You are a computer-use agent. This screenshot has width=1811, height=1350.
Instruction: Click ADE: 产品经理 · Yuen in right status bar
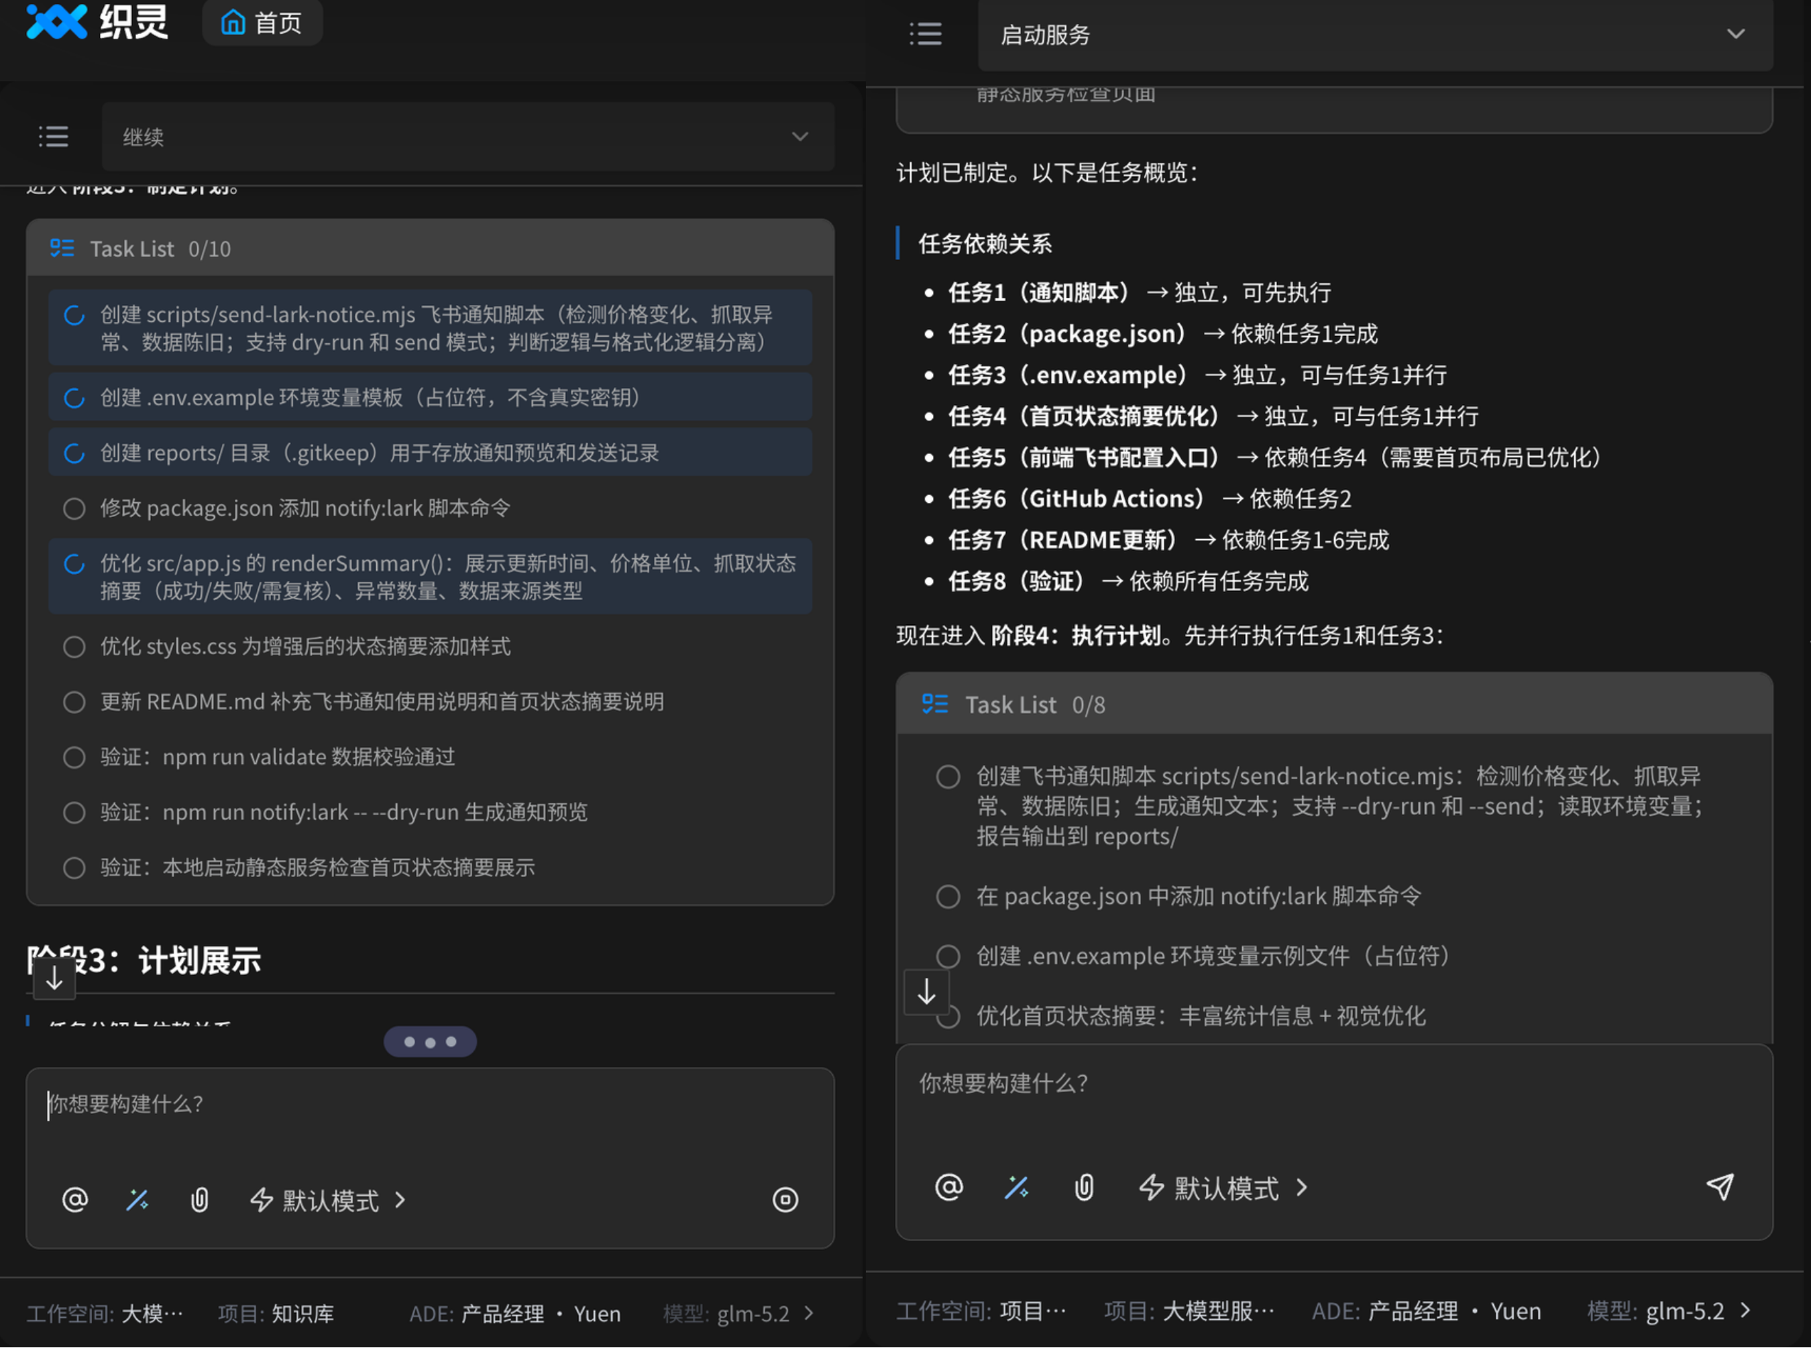[x=1426, y=1312]
